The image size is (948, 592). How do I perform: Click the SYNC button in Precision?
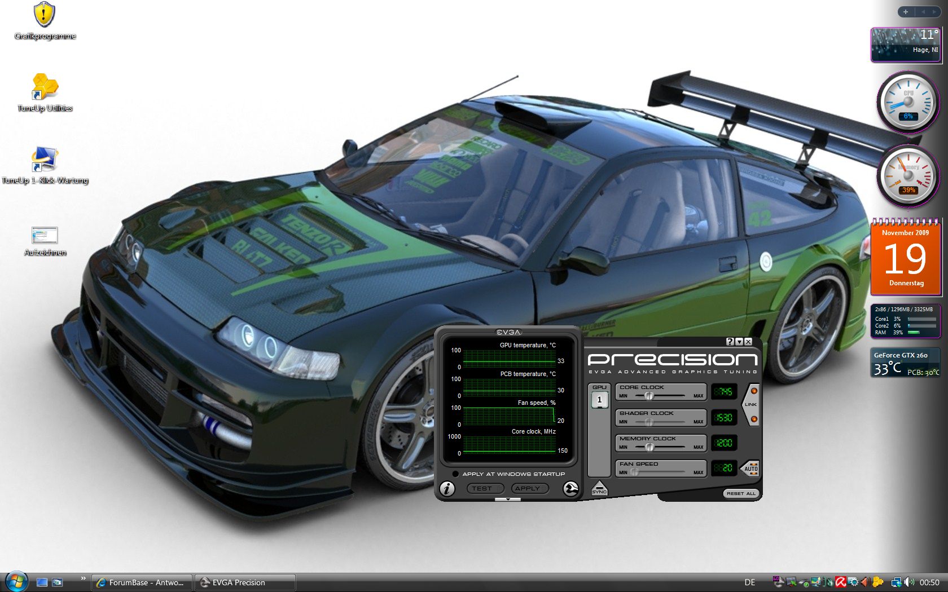[599, 489]
